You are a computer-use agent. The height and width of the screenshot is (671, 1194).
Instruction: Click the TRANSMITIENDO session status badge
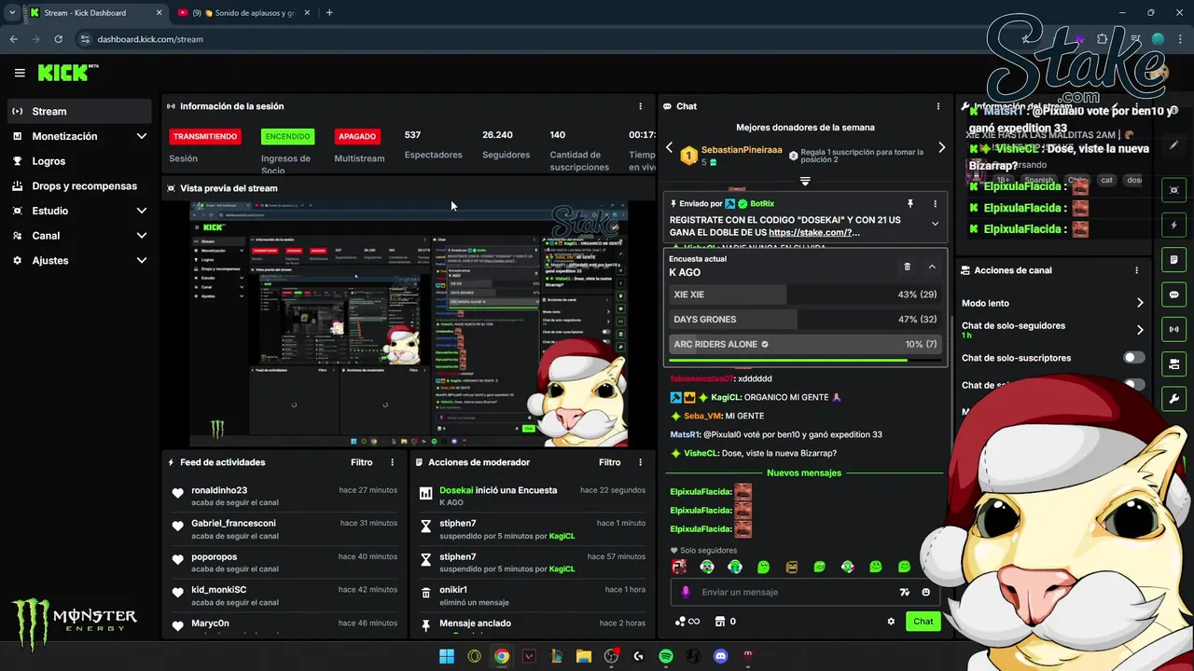coord(205,136)
